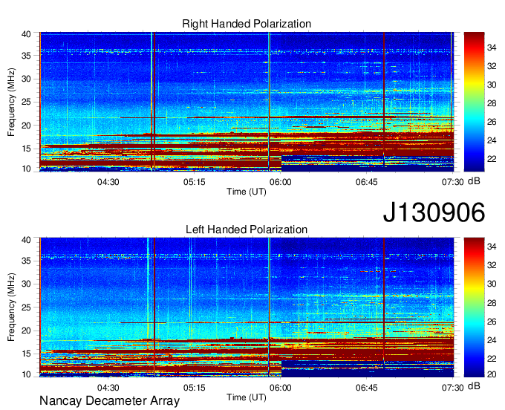Click the "26" value on left-handed colorbar
This screenshot has height=410, width=505.
click(492, 322)
